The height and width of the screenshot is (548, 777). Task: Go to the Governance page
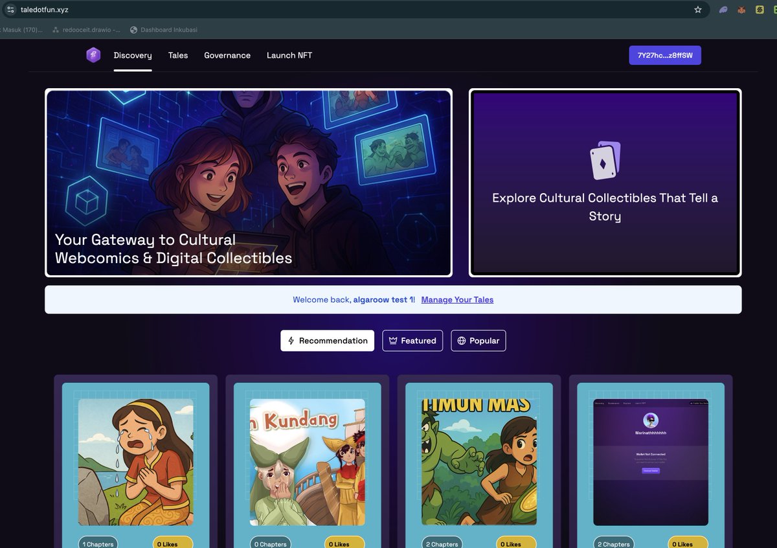(x=227, y=55)
